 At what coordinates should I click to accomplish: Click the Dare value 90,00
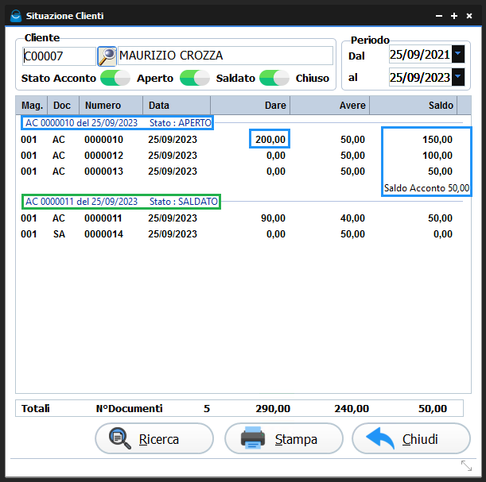coord(273,218)
